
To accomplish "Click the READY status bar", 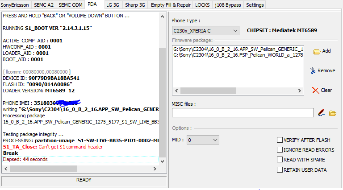I will coord(84,180).
